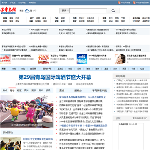Focus the search text field

(88, 11)
